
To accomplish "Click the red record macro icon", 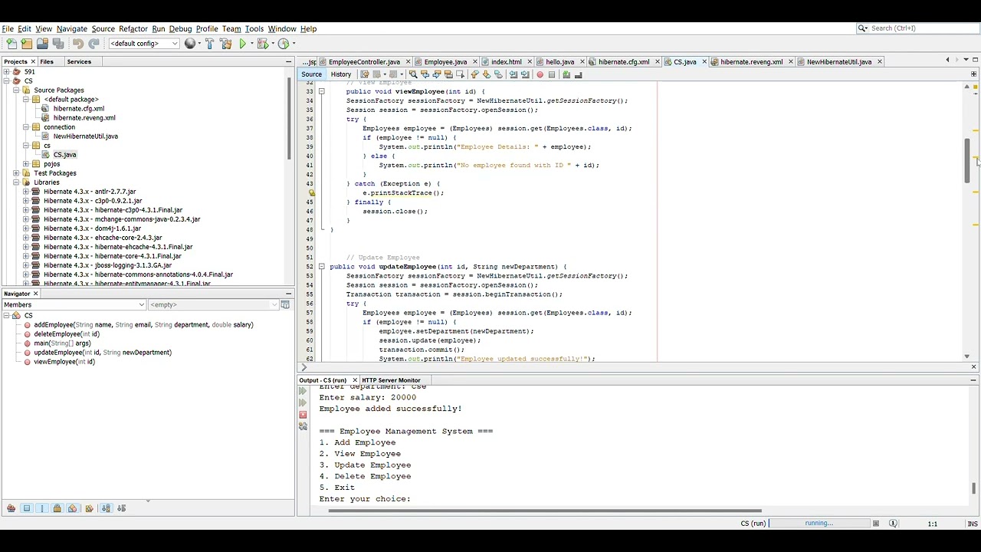I will [x=540, y=74].
